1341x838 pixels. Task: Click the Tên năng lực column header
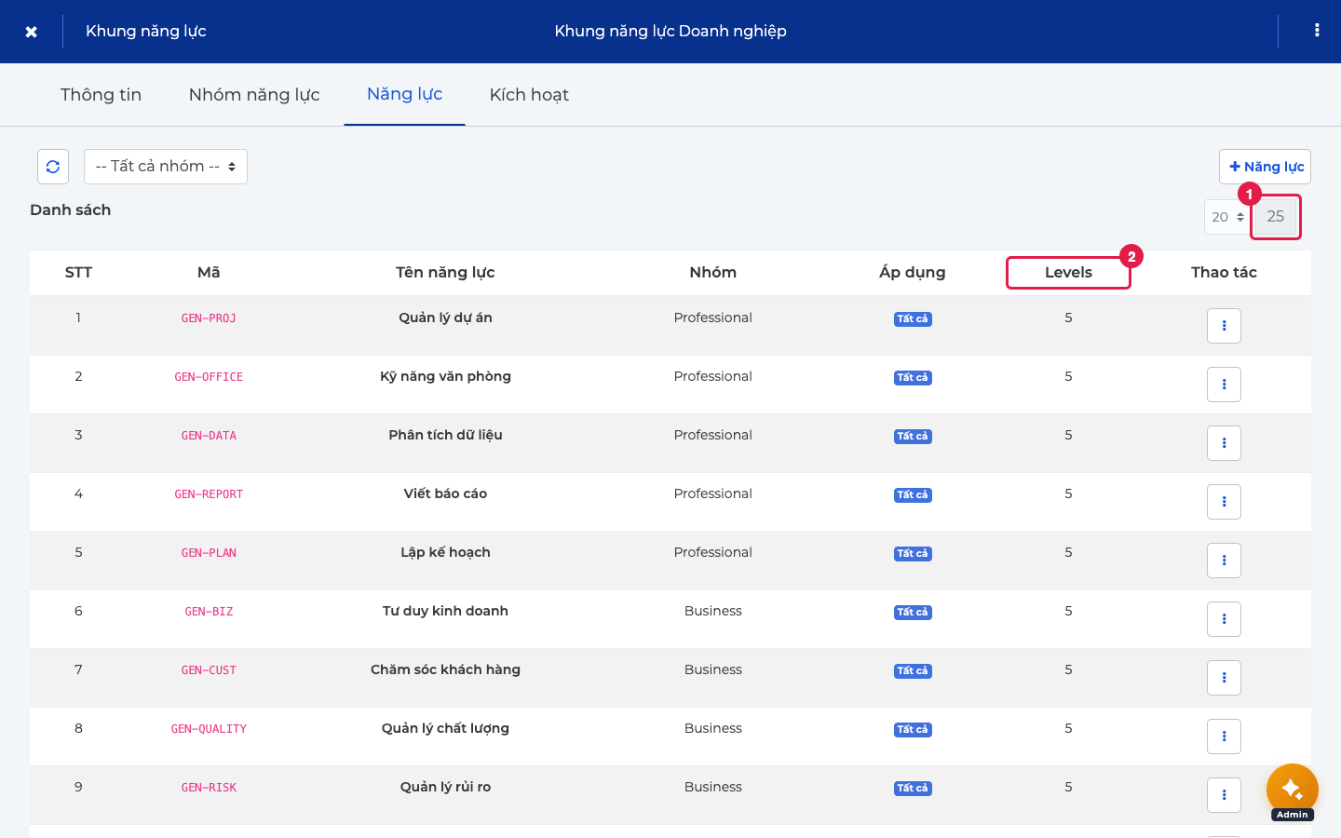[445, 273]
